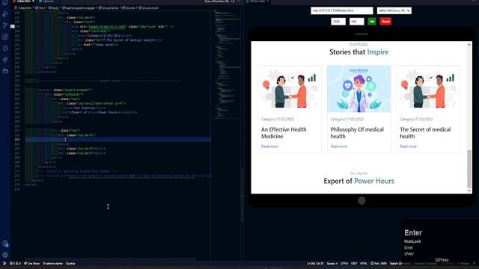
Task: Start Live Share from the status bar
Action: click(31, 264)
